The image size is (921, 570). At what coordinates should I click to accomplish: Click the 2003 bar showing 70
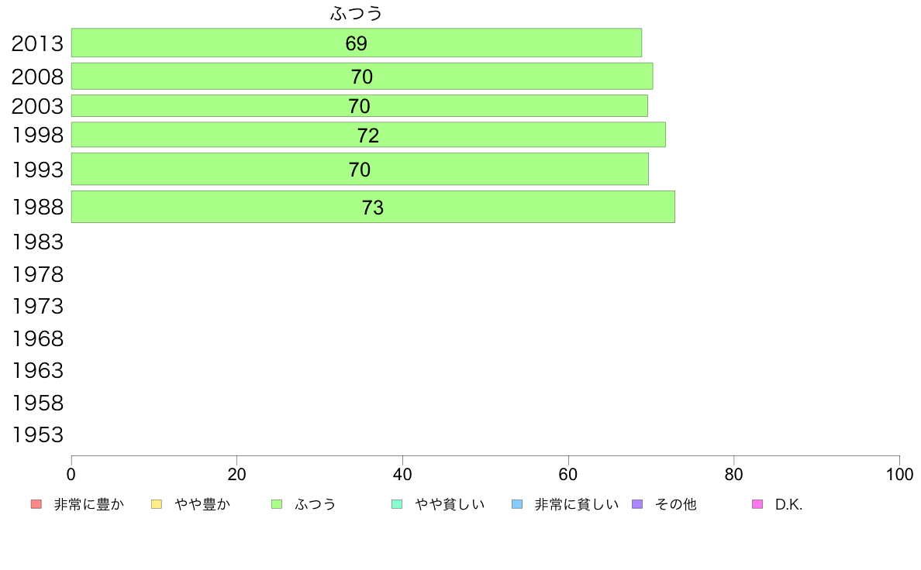[x=360, y=105]
